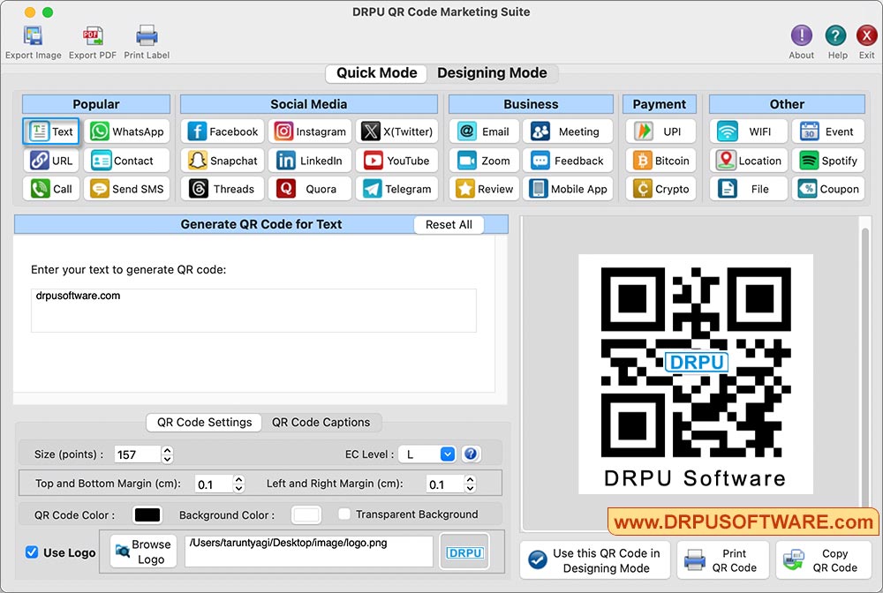This screenshot has height=593, width=883.
Task: Open the Instagram QR code generator
Action: (309, 131)
